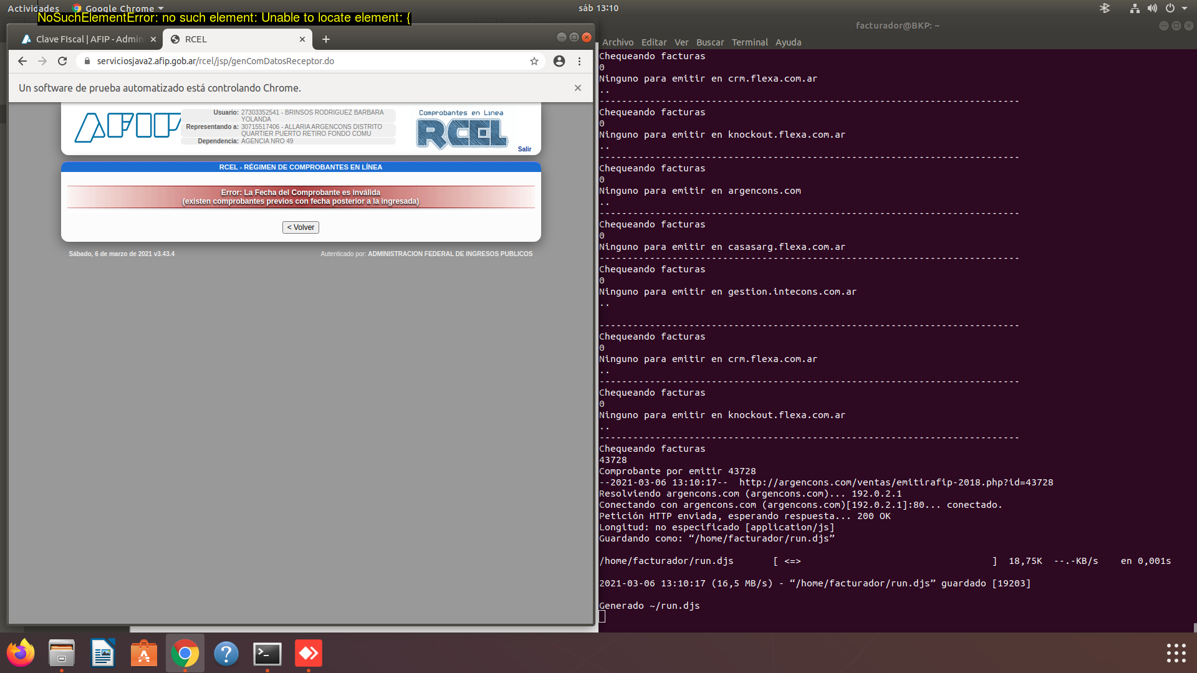Bookmark page with star icon

[x=534, y=61]
